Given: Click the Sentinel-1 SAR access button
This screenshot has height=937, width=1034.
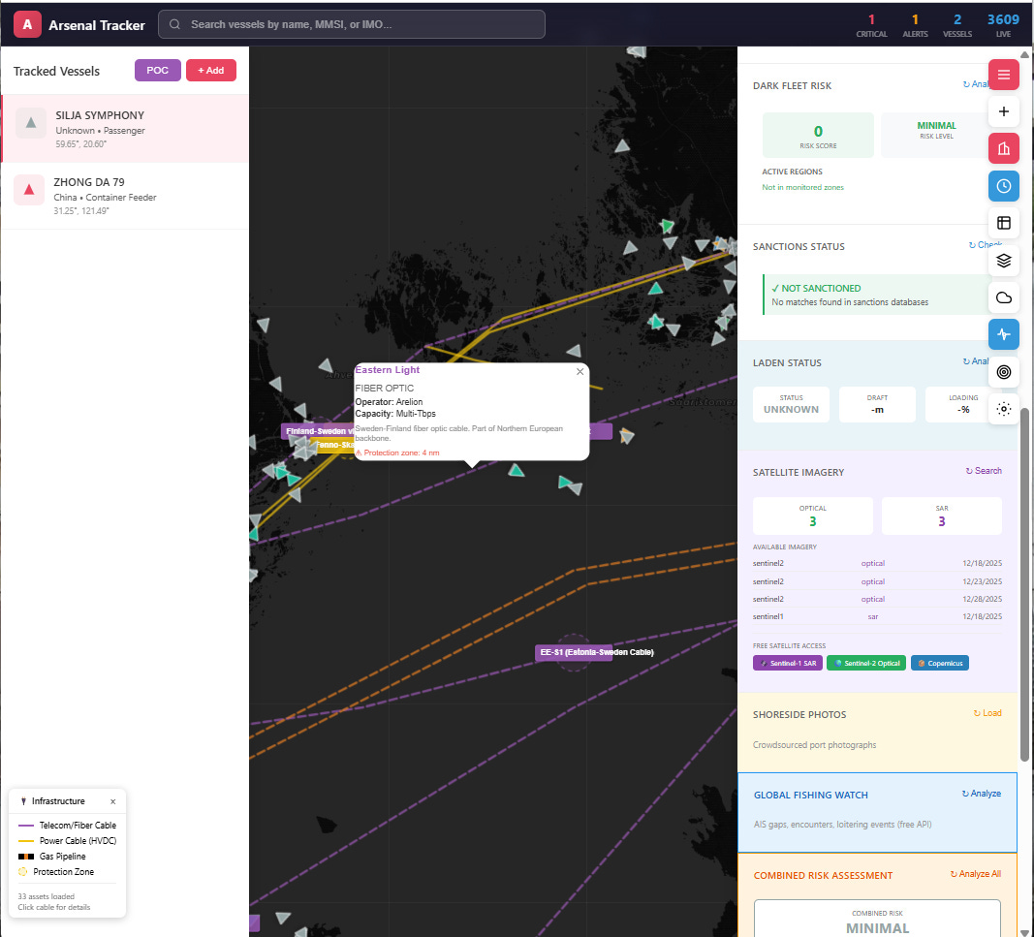Looking at the screenshot, I should click(x=787, y=664).
